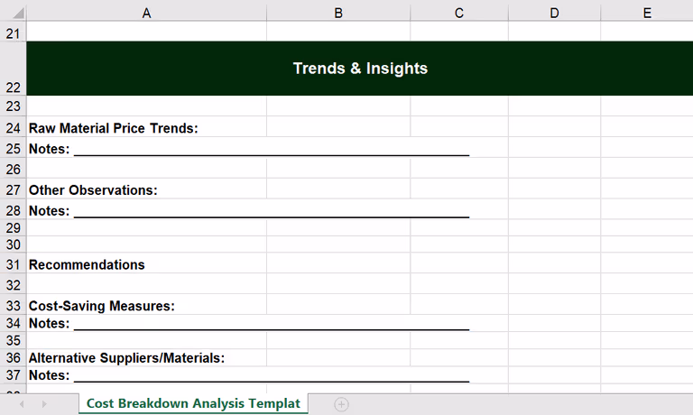Screen dimensions: 693x415
Task: Select column B header
Action: click(x=338, y=14)
